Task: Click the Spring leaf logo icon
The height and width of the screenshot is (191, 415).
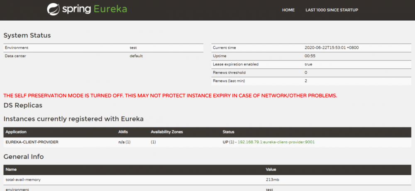Action: coord(53,9)
